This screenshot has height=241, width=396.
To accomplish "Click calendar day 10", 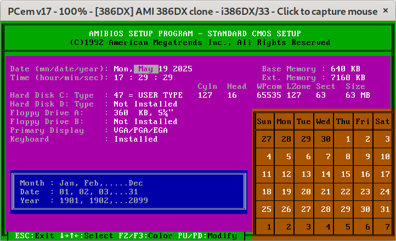I will [385, 156].
